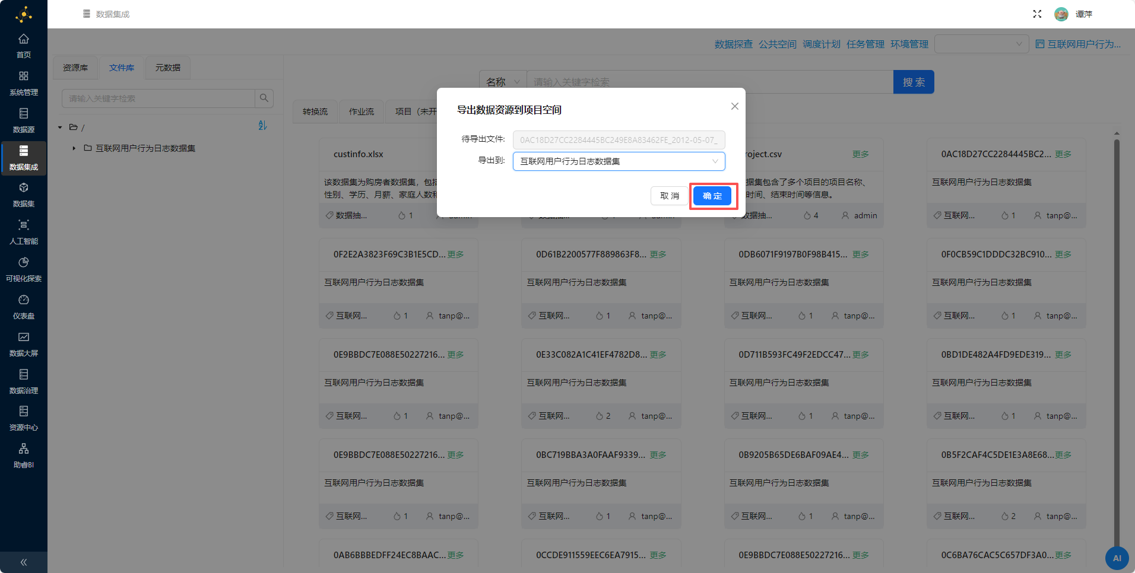
Task: Open the AI assistant floating button
Action: [x=1117, y=558]
